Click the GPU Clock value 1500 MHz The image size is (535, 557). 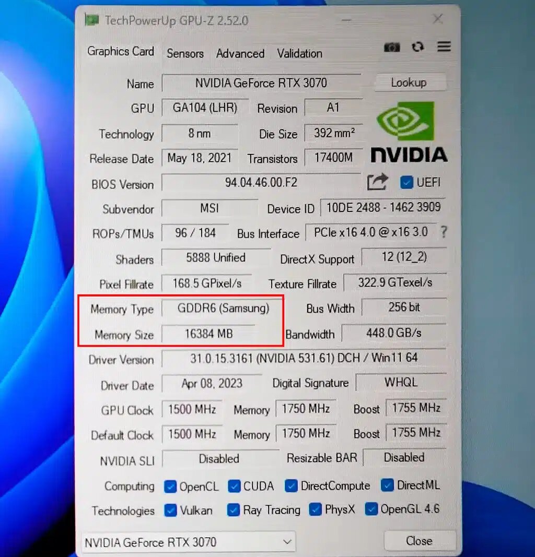[192, 409]
